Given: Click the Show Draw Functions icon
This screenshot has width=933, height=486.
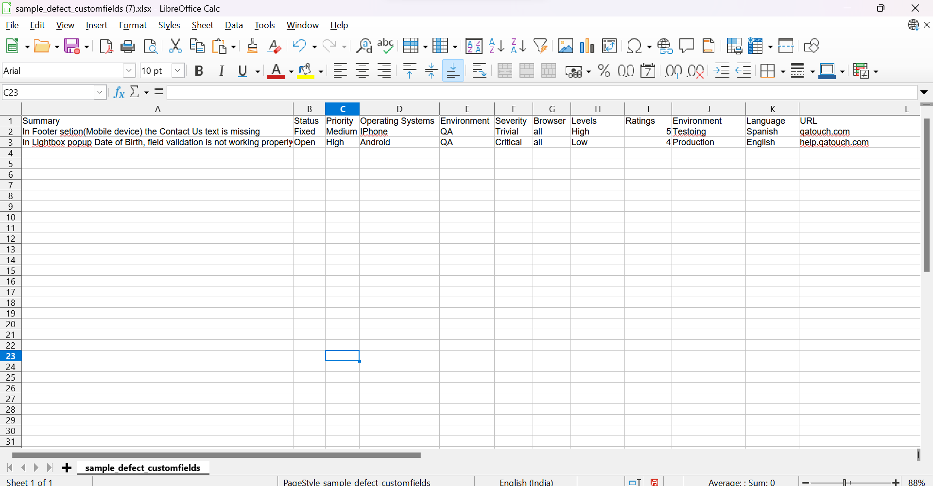Looking at the screenshot, I should pyautogui.click(x=811, y=46).
